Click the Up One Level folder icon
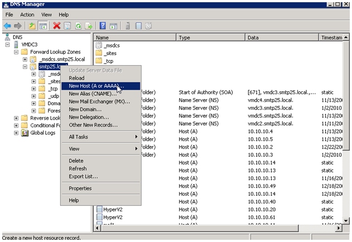Screen dimensions: 352x242 (32, 26)
